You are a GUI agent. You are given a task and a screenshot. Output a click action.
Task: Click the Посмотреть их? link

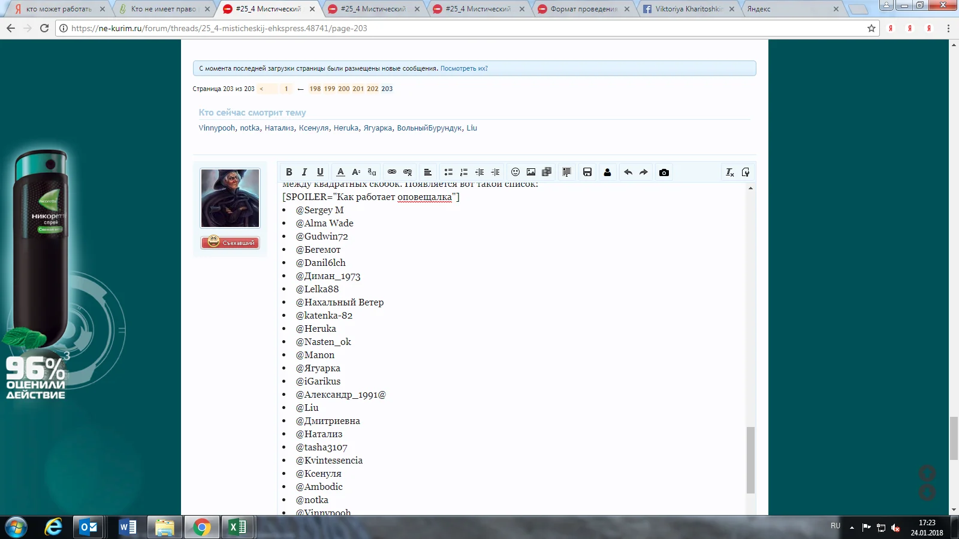pos(464,69)
